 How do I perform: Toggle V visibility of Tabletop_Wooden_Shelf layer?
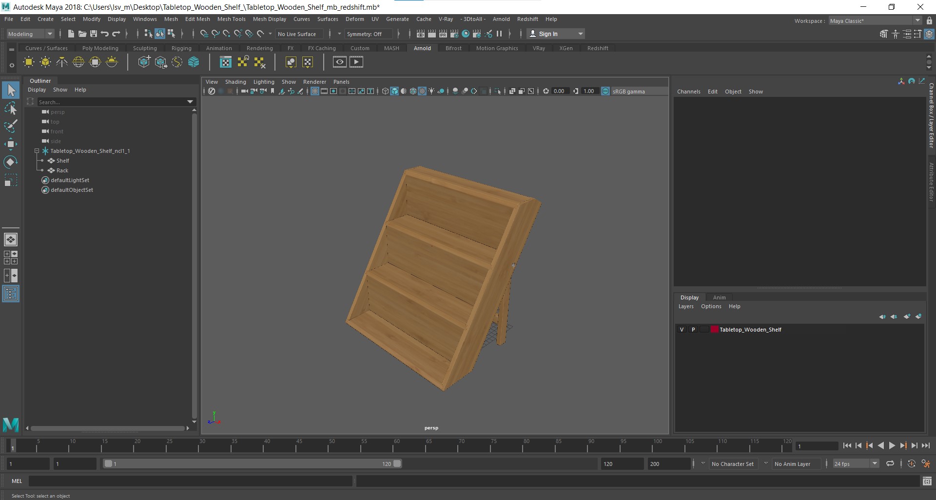click(x=682, y=330)
